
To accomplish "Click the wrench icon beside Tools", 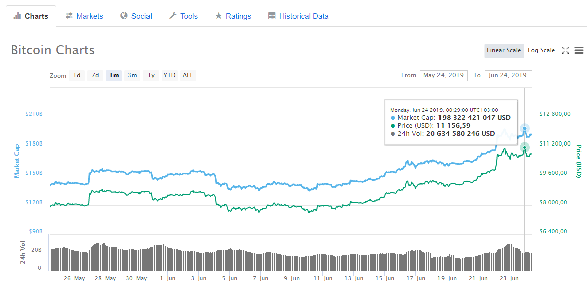I will (173, 16).
